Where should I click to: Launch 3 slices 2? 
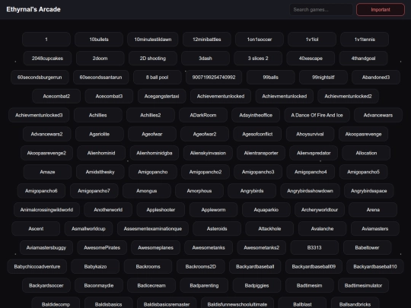[x=258, y=58]
